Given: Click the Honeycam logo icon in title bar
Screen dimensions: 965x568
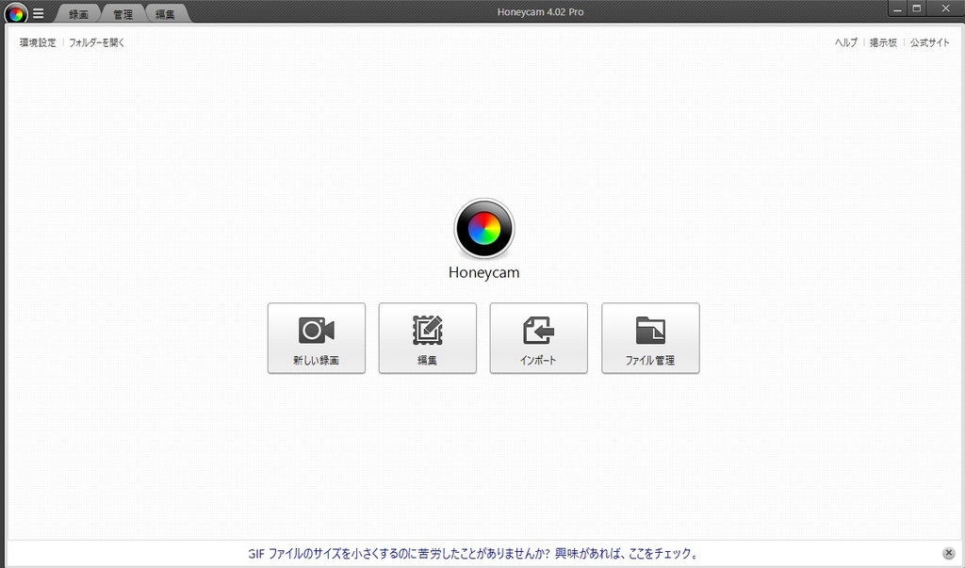Looking at the screenshot, I should pyautogui.click(x=15, y=13).
